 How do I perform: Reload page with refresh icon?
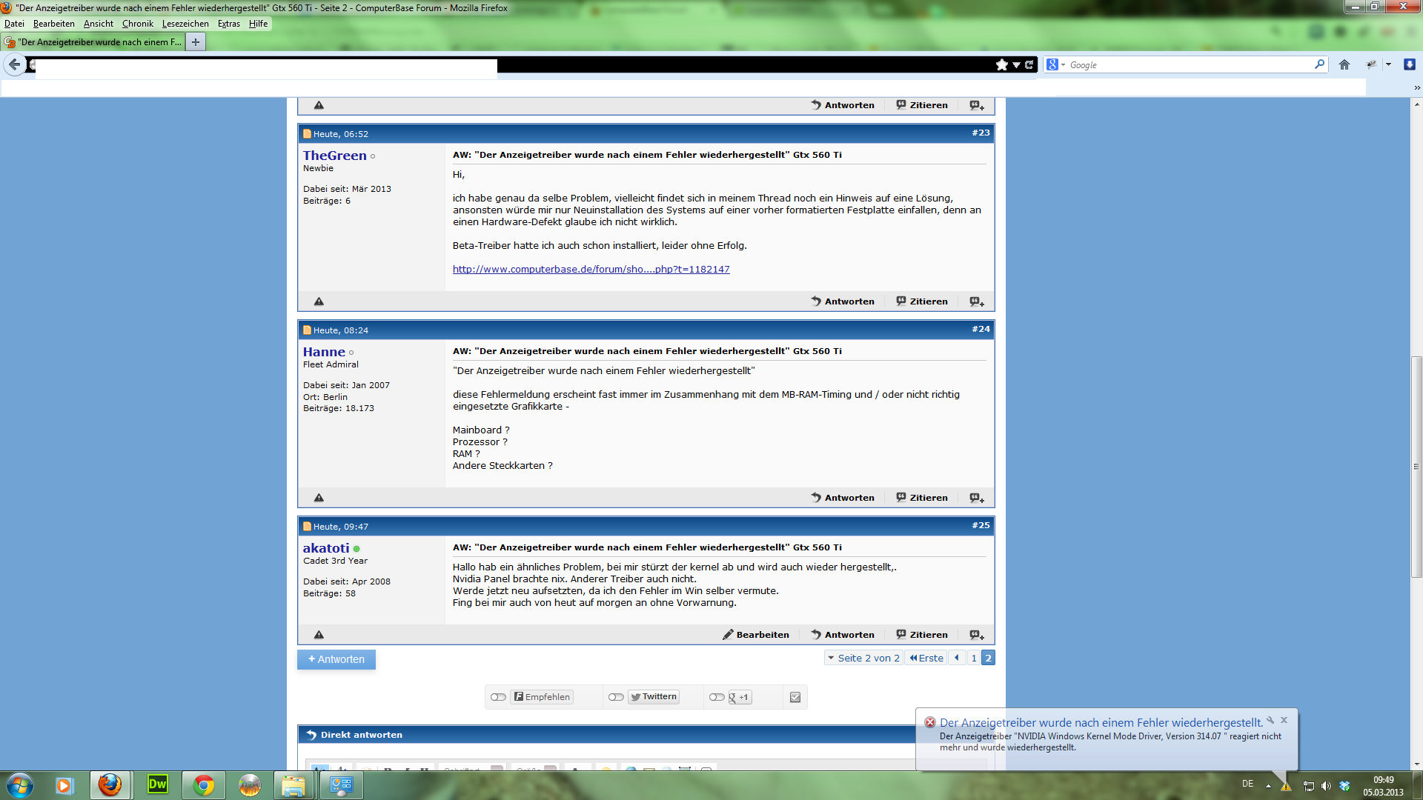pyautogui.click(x=1029, y=65)
